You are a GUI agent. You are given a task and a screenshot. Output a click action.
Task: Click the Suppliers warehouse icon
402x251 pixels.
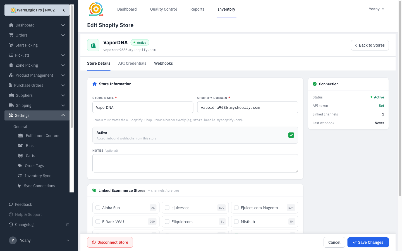[11, 95]
